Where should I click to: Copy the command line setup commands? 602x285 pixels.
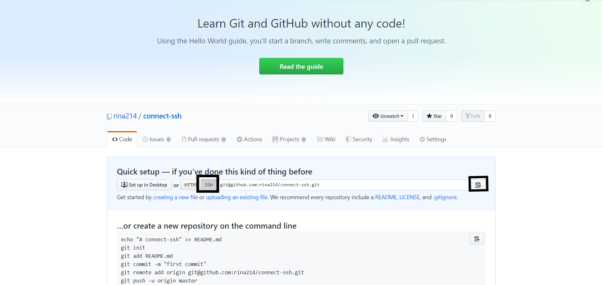coord(477,239)
